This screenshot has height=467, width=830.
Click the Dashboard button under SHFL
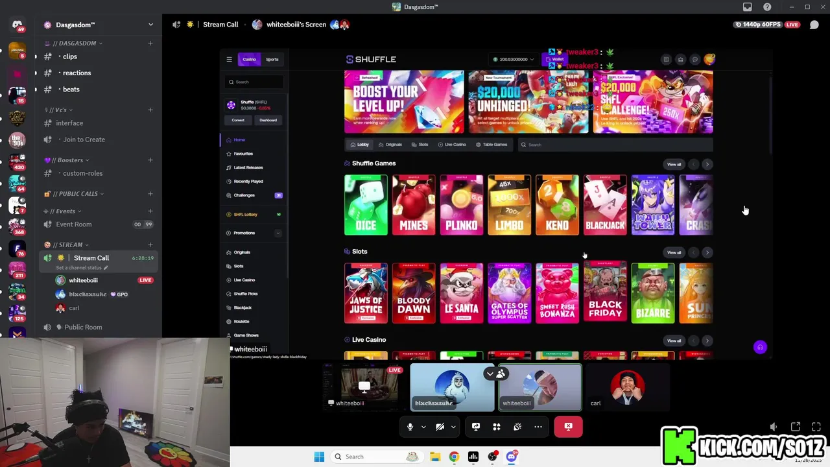(x=268, y=120)
